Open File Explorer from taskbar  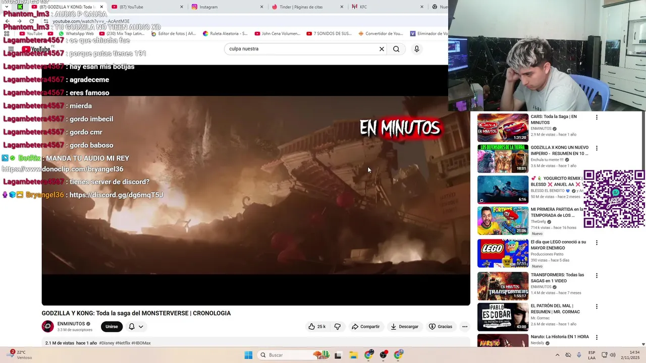(x=353, y=355)
